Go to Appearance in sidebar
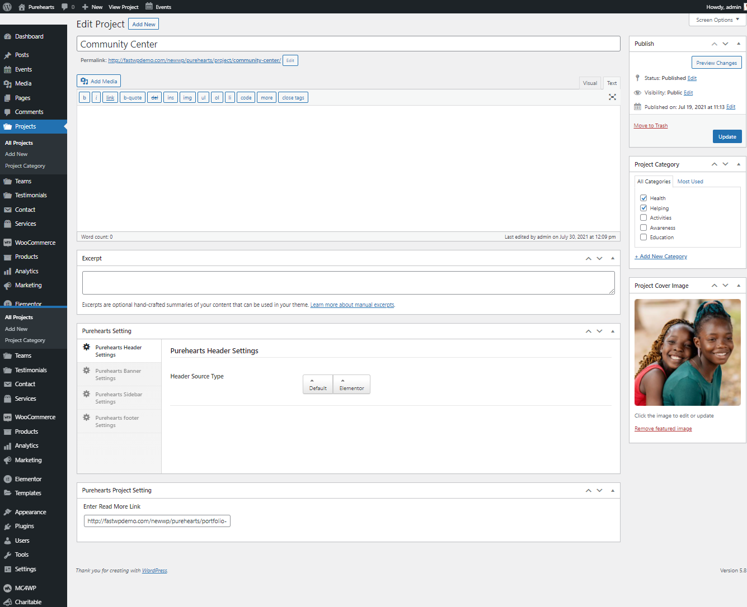747x607 pixels. 30,512
